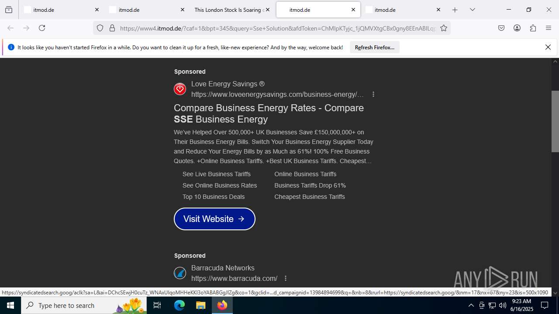Image resolution: width=559 pixels, height=314 pixels.
Task: Click Barracuda Networks advertiser name
Action: pyautogui.click(x=223, y=268)
